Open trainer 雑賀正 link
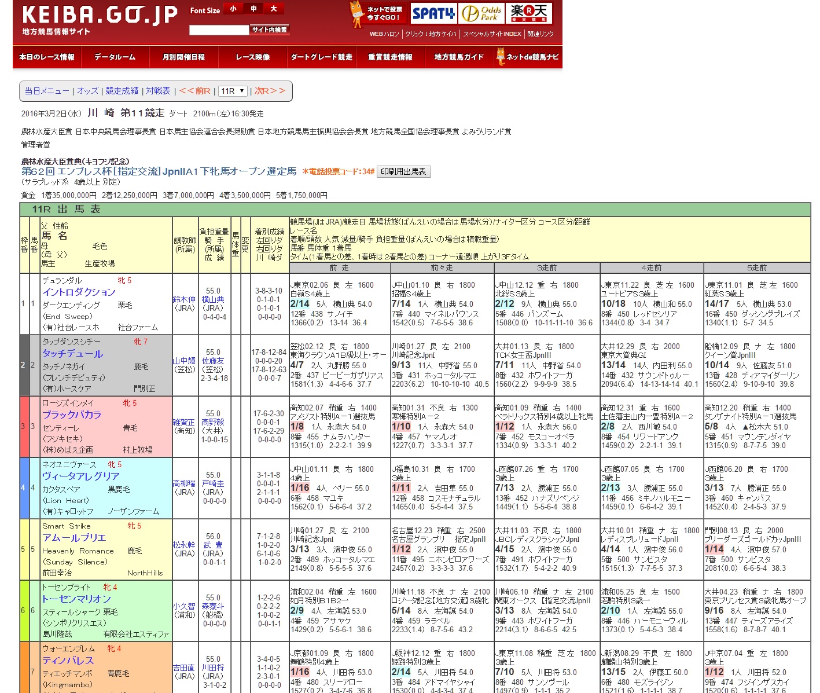The height and width of the screenshot is (693, 820). 184,422
